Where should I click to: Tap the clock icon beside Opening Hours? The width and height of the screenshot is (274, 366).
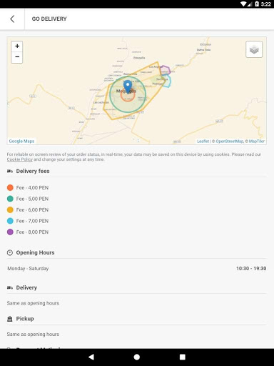tap(10, 252)
